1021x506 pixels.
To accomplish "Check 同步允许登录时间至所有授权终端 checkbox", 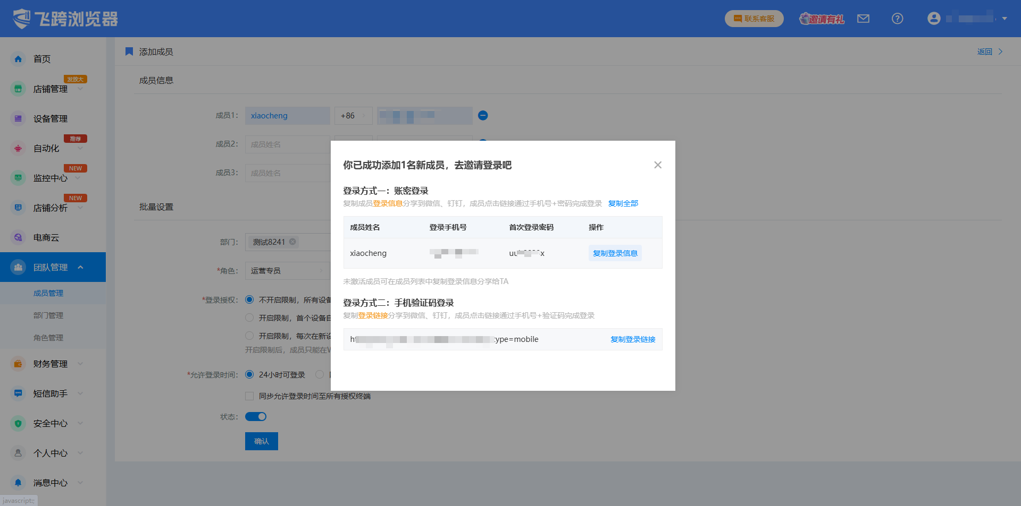I will click(249, 396).
